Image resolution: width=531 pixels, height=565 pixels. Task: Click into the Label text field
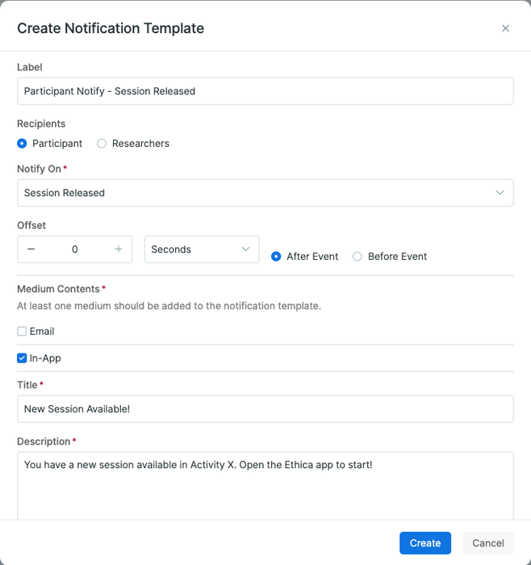265,91
